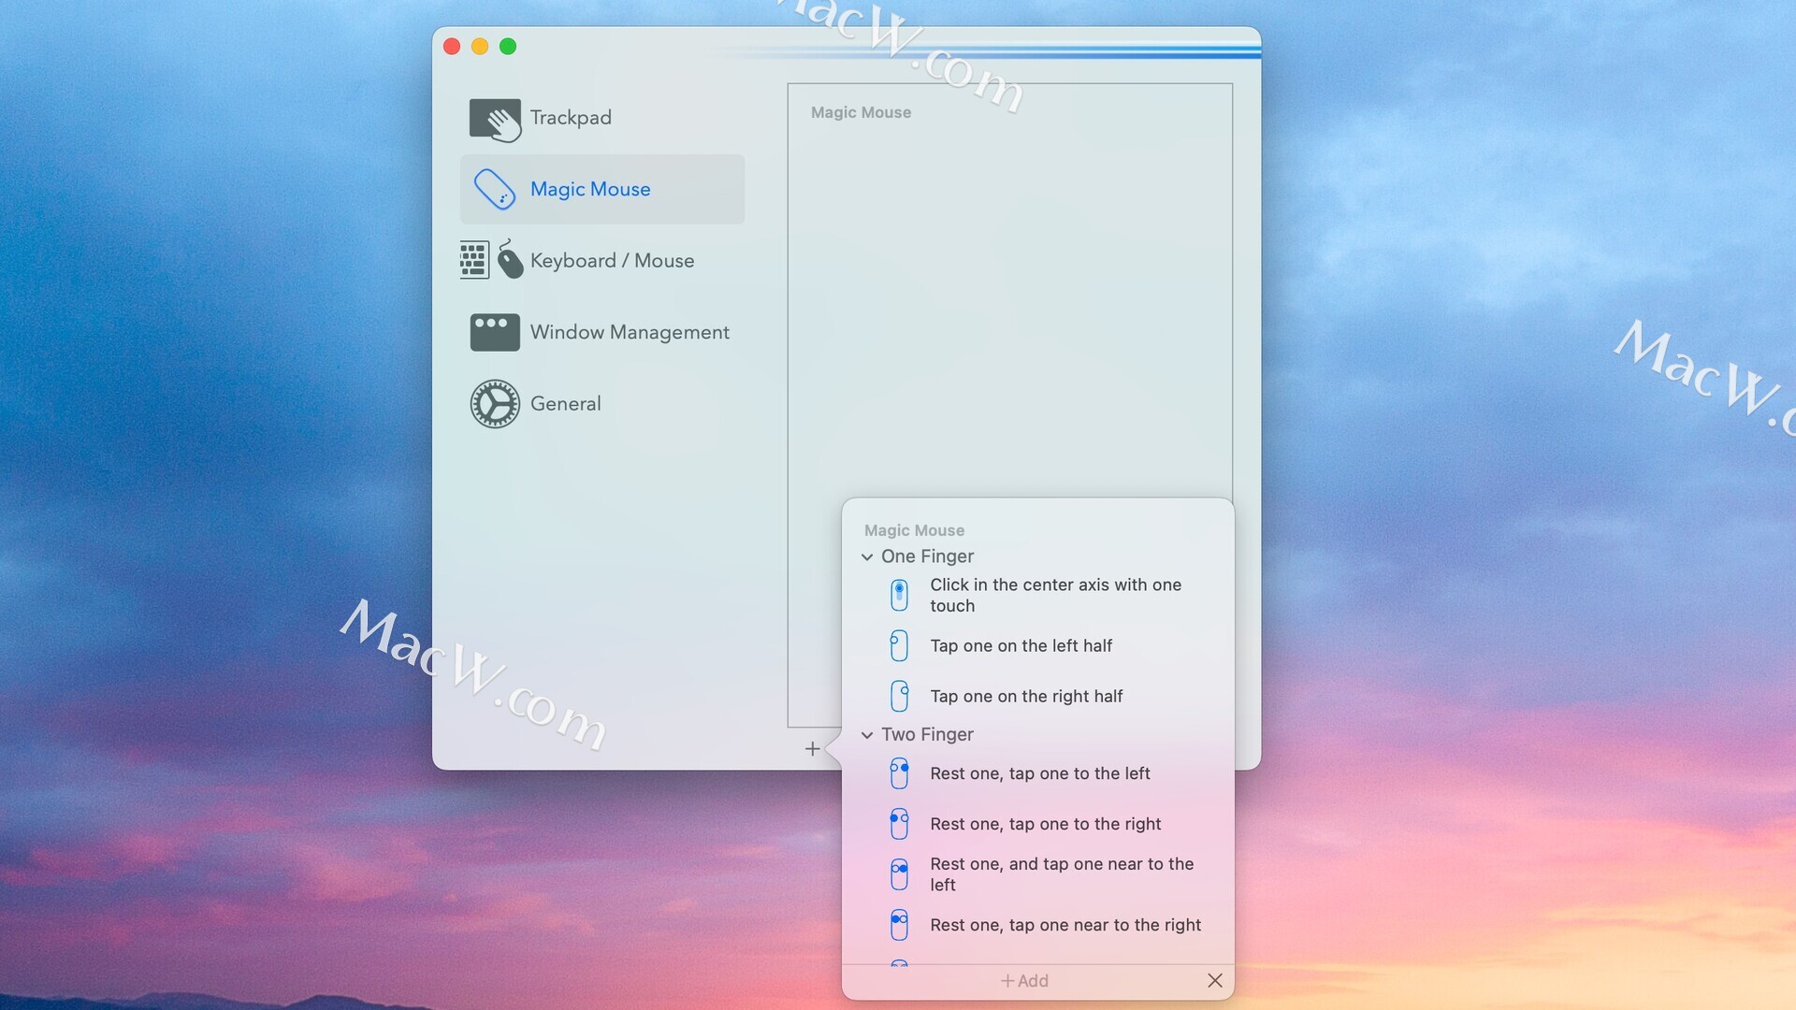Close the gesture picker popup with X
Viewport: 1796px width, 1010px height.
[1214, 980]
